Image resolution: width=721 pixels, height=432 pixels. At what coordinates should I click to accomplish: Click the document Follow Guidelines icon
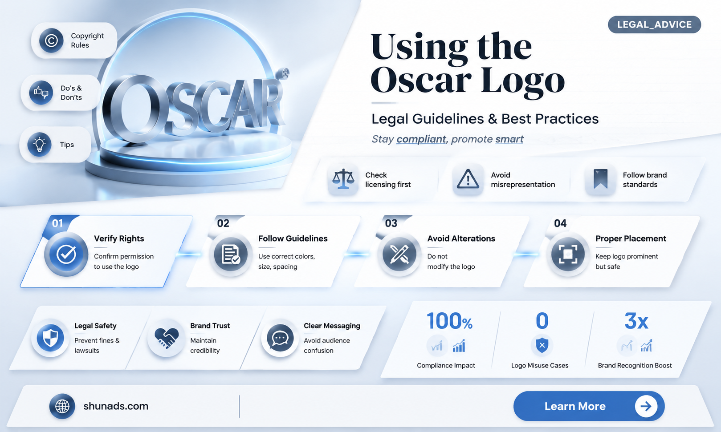pos(231,254)
